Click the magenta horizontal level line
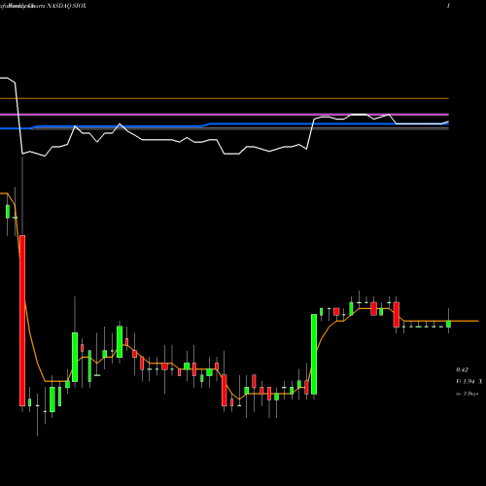486x486 pixels. coord(225,115)
